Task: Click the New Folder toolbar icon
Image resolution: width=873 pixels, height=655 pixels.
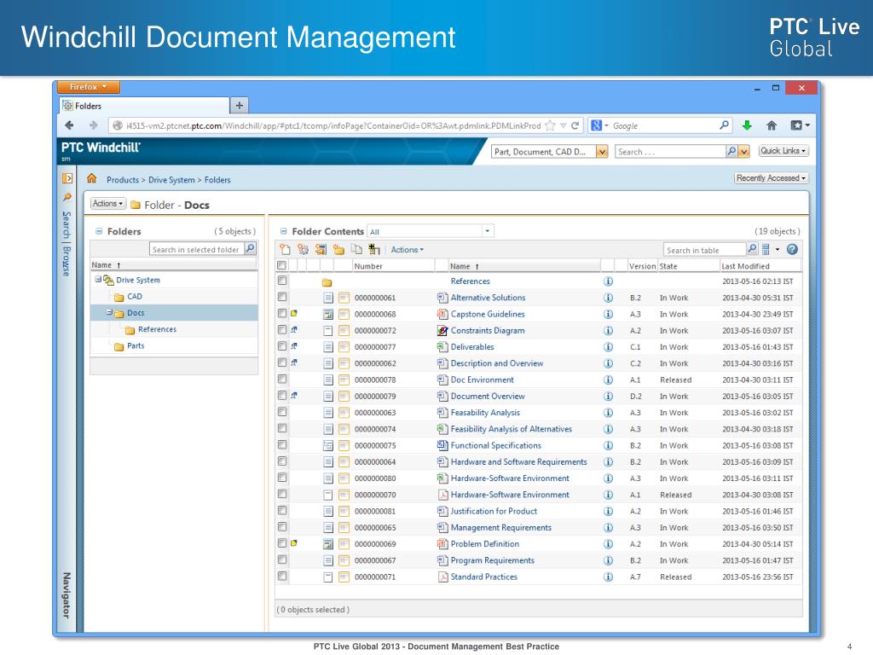Action: pyautogui.click(x=338, y=250)
